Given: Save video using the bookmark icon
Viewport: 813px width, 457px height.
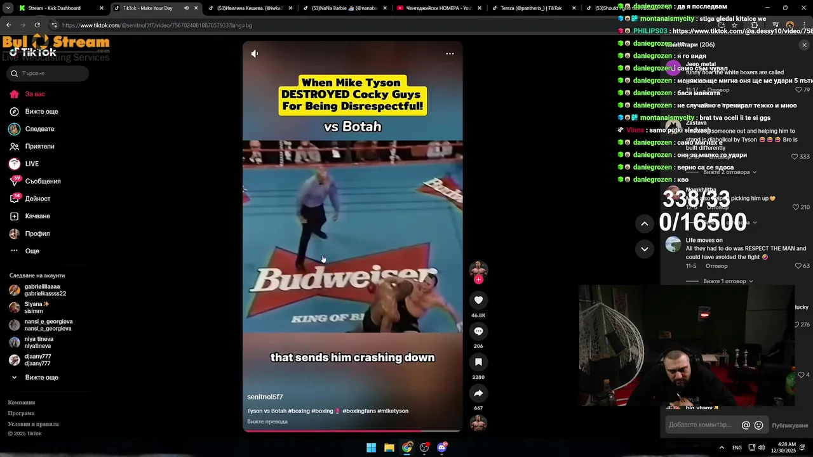Looking at the screenshot, I should 478,362.
